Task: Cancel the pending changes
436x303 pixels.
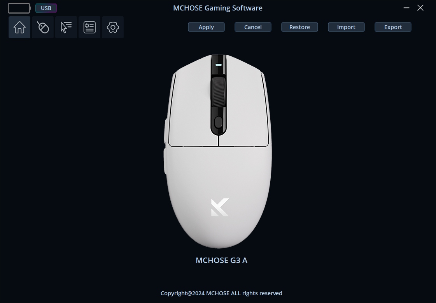Action: click(253, 27)
